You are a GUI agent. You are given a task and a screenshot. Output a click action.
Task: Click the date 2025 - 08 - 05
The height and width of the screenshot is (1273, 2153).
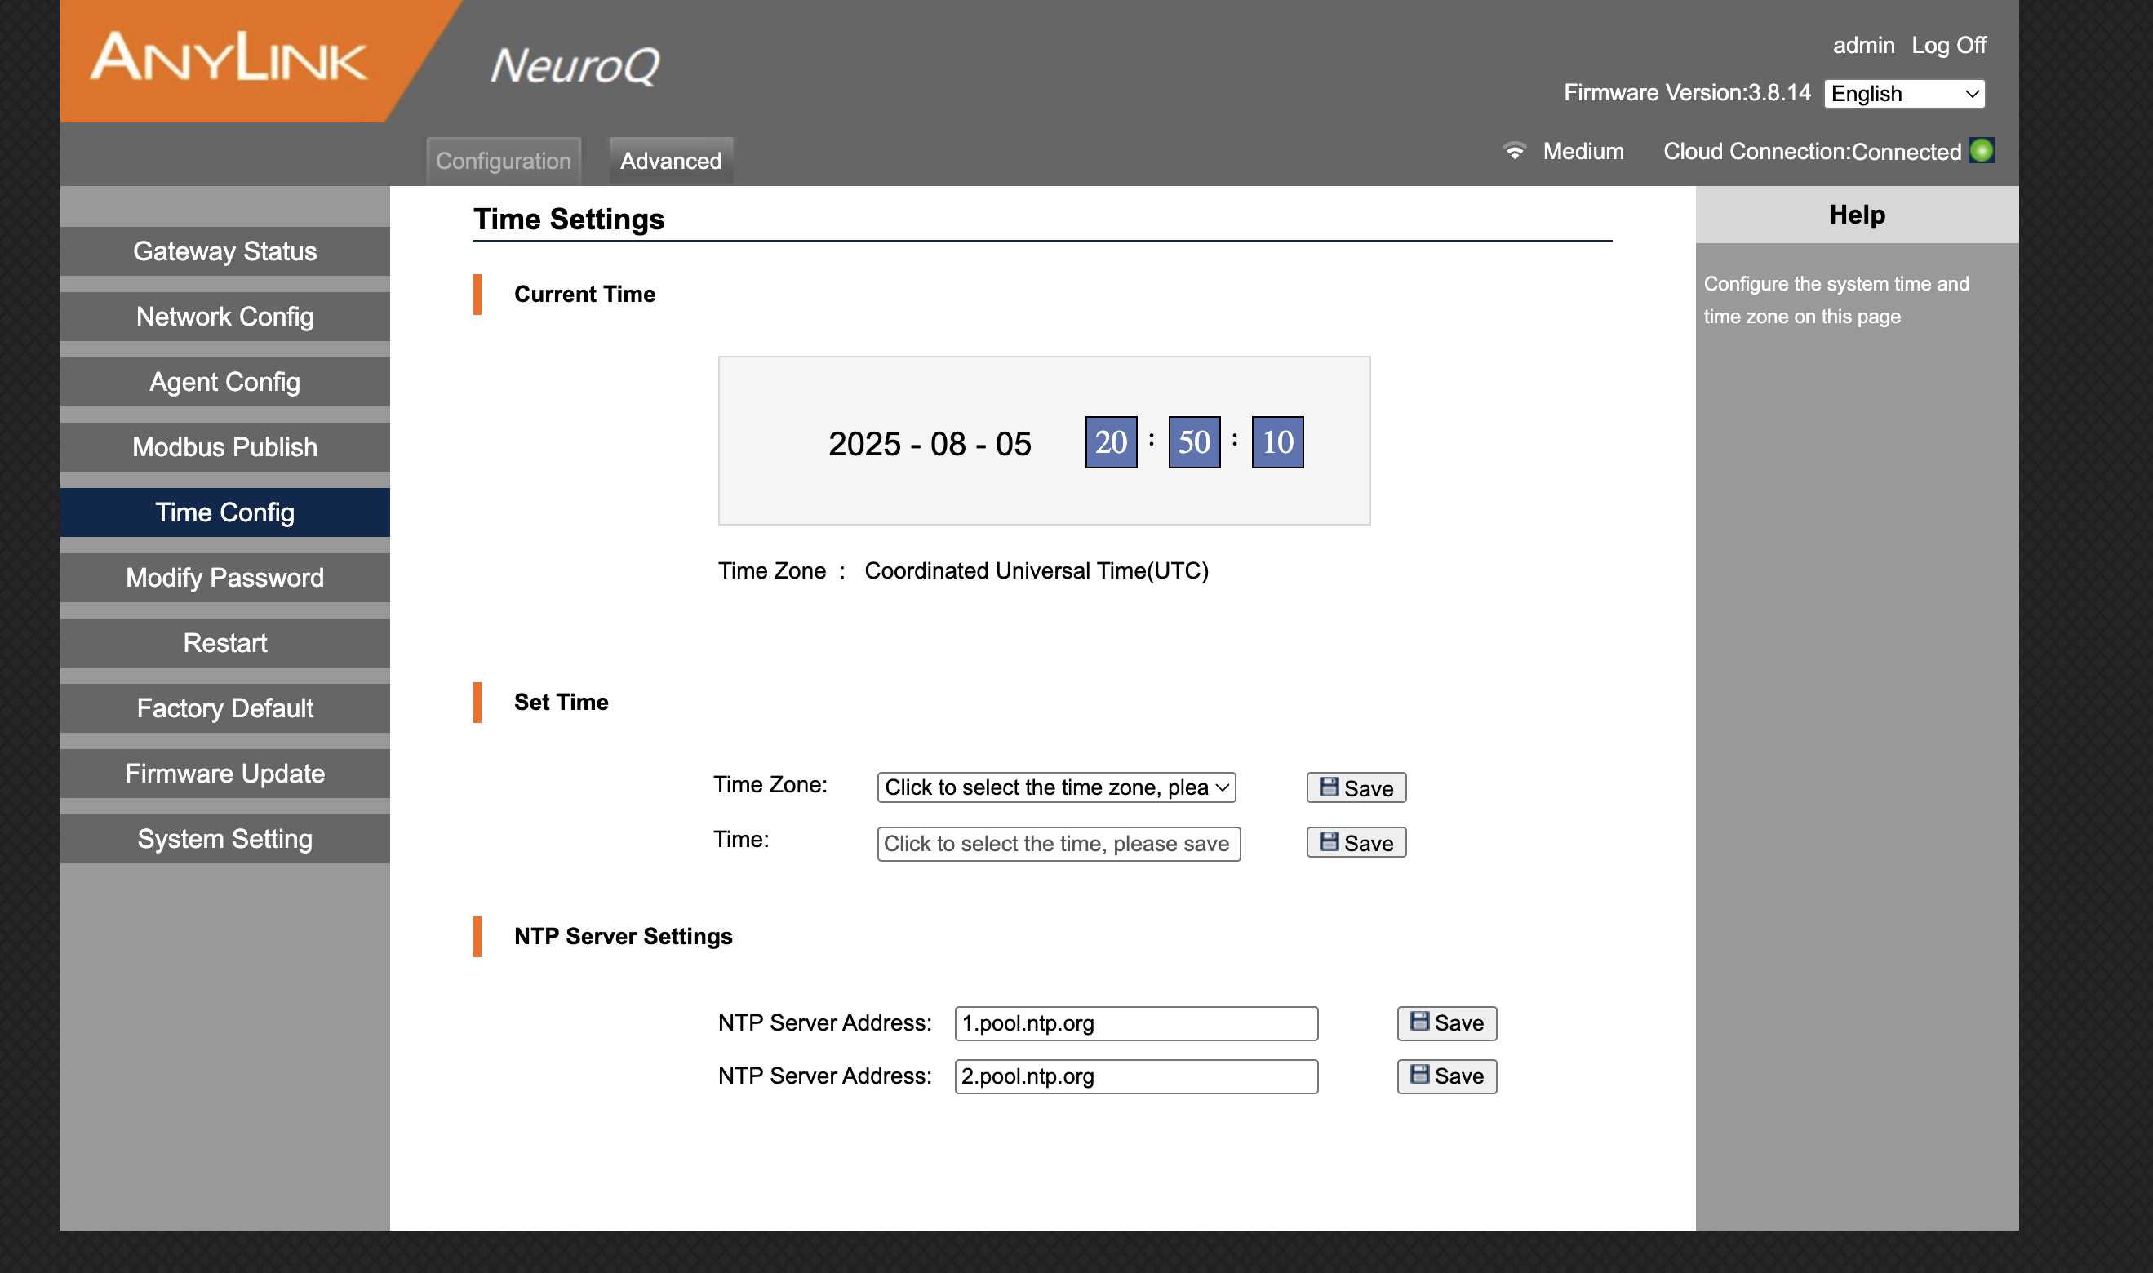tap(930, 445)
